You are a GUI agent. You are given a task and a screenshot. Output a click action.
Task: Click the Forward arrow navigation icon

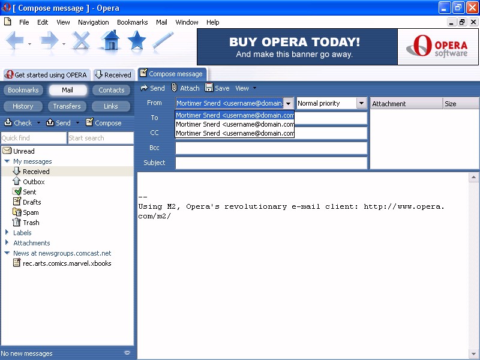click(49, 41)
